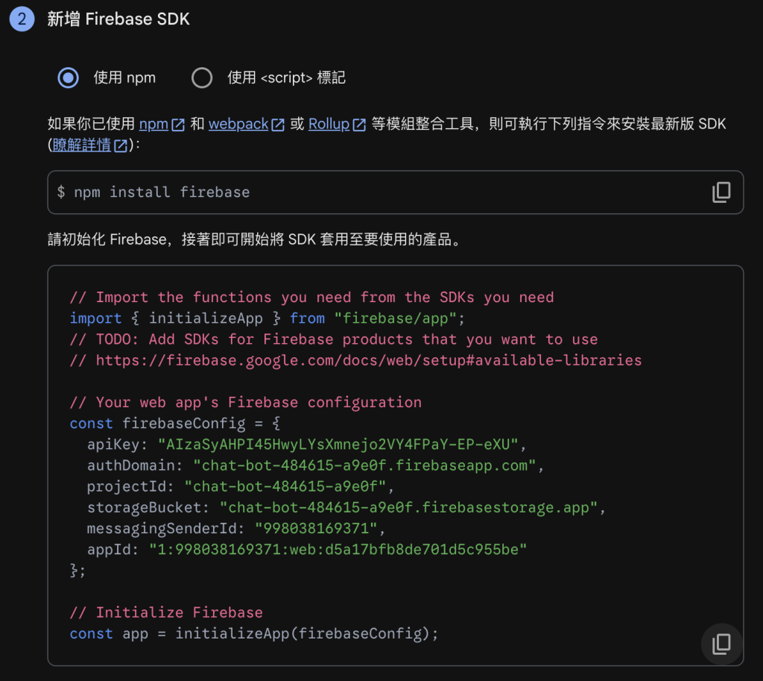Click the heading 新增 Firebase SDK
Image resolution: width=763 pixels, height=681 pixels.
118,19
